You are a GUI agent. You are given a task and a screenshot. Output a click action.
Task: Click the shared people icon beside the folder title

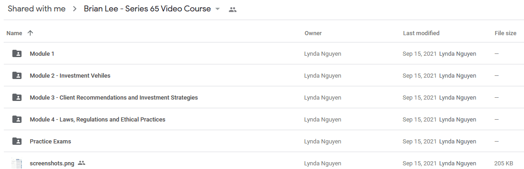tap(233, 10)
